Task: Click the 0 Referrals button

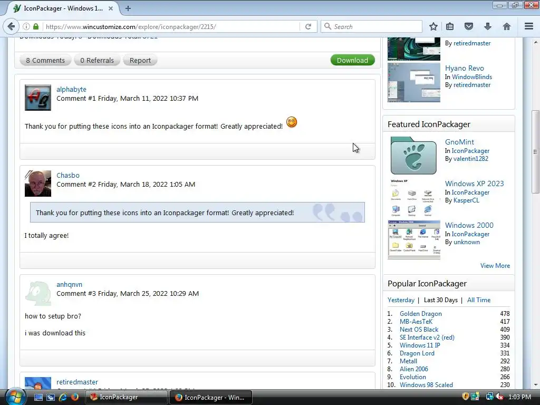Action: tap(97, 60)
